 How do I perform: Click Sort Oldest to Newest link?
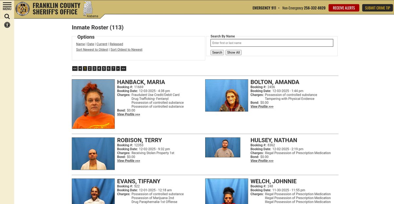[x=126, y=50]
